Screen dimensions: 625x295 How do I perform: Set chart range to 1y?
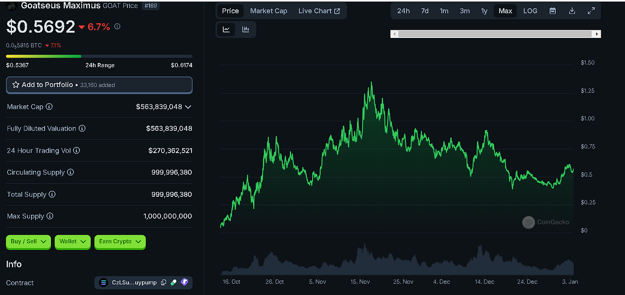[484, 11]
